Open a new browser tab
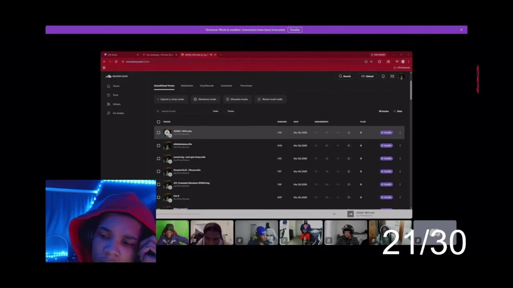The width and height of the screenshot is (513, 288). pyautogui.click(x=221, y=54)
